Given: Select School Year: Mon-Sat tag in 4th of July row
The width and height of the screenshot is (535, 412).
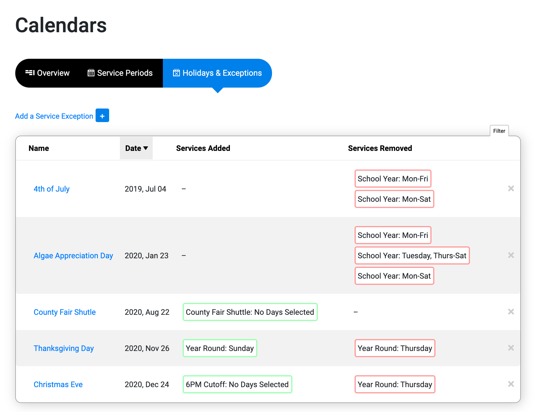Looking at the screenshot, I should click(x=394, y=199).
